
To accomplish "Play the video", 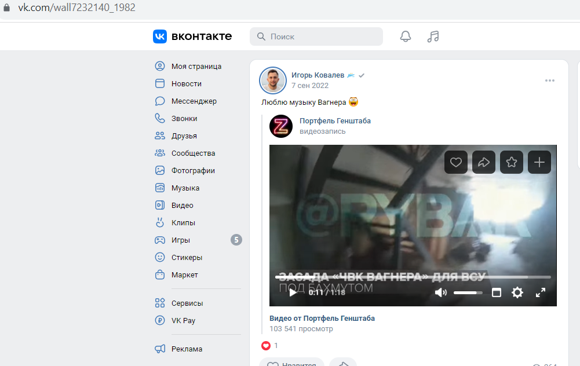I will point(293,293).
